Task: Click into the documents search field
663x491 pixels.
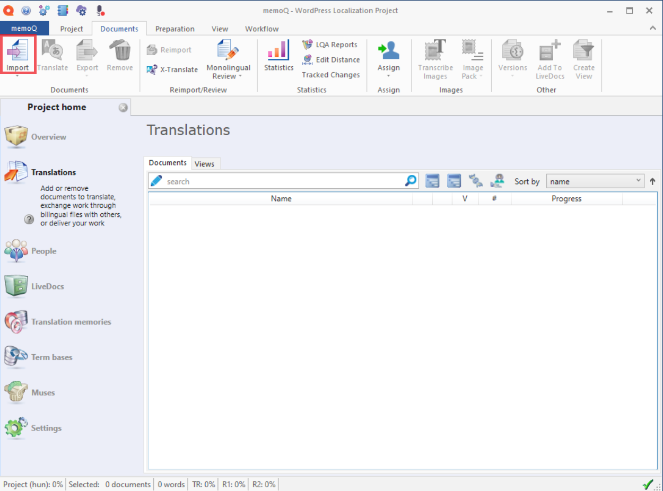Action: point(284,181)
